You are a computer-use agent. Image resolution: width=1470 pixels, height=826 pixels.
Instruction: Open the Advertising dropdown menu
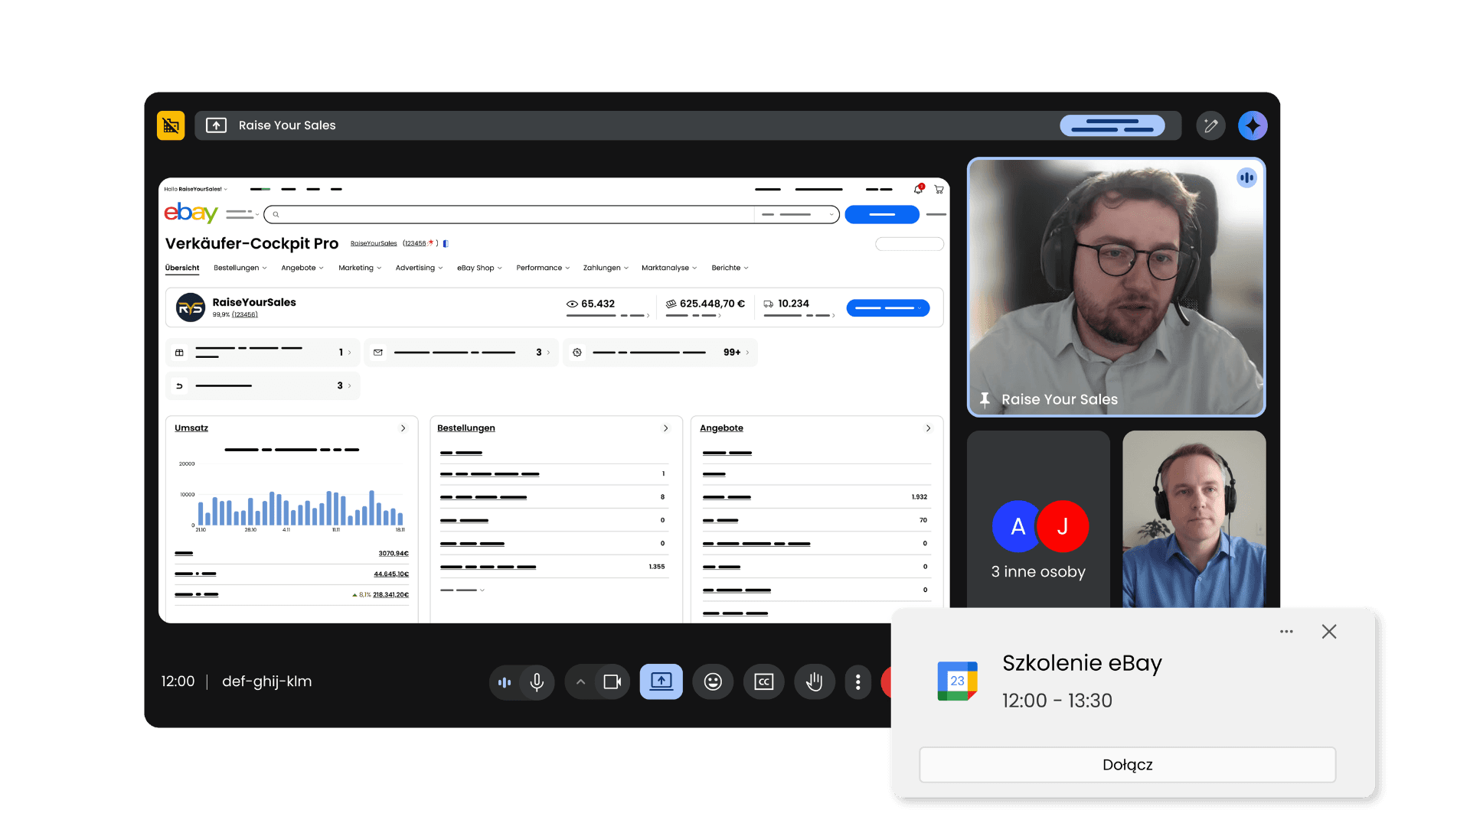coord(419,268)
